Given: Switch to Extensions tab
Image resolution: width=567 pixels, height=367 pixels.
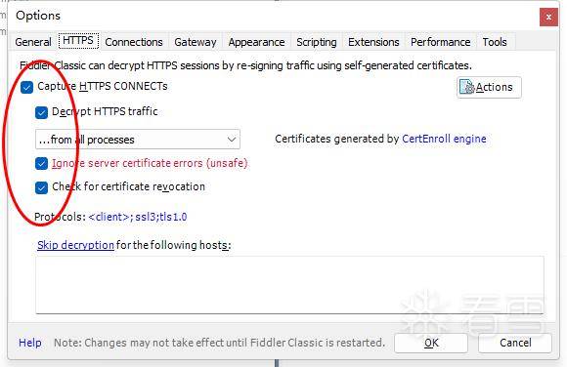Looking at the screenshot, I should pyautogui.click(x=373, y=42).
